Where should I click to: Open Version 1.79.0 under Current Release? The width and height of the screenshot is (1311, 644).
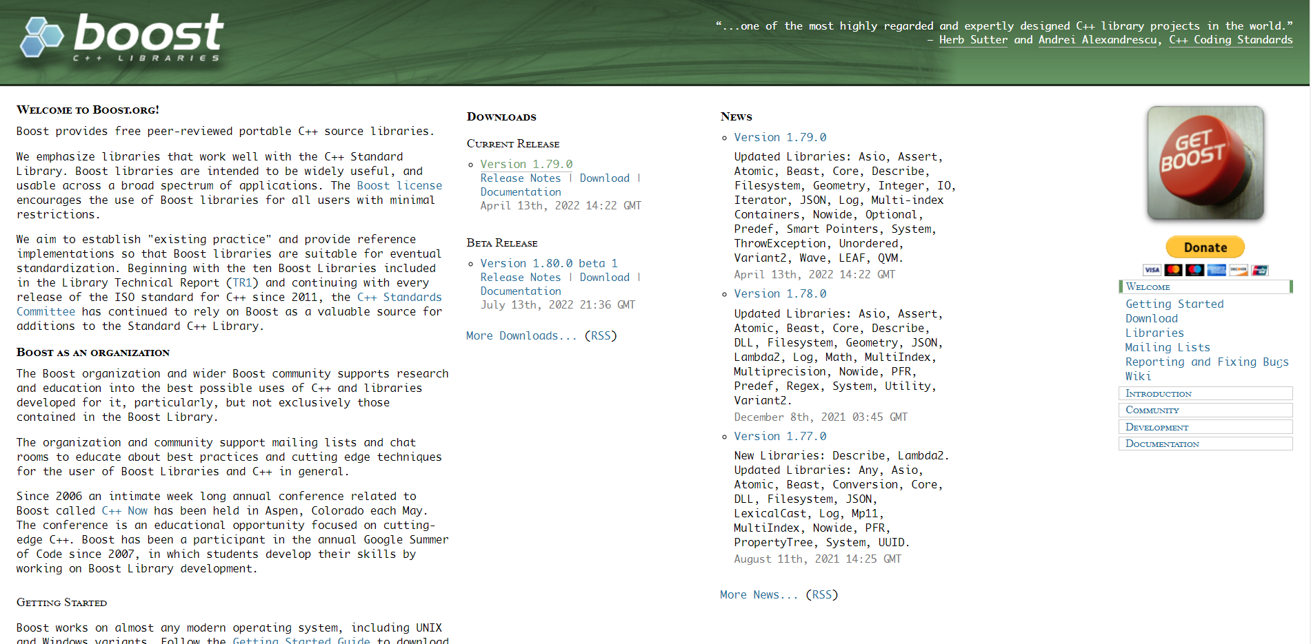pos(526,165)
